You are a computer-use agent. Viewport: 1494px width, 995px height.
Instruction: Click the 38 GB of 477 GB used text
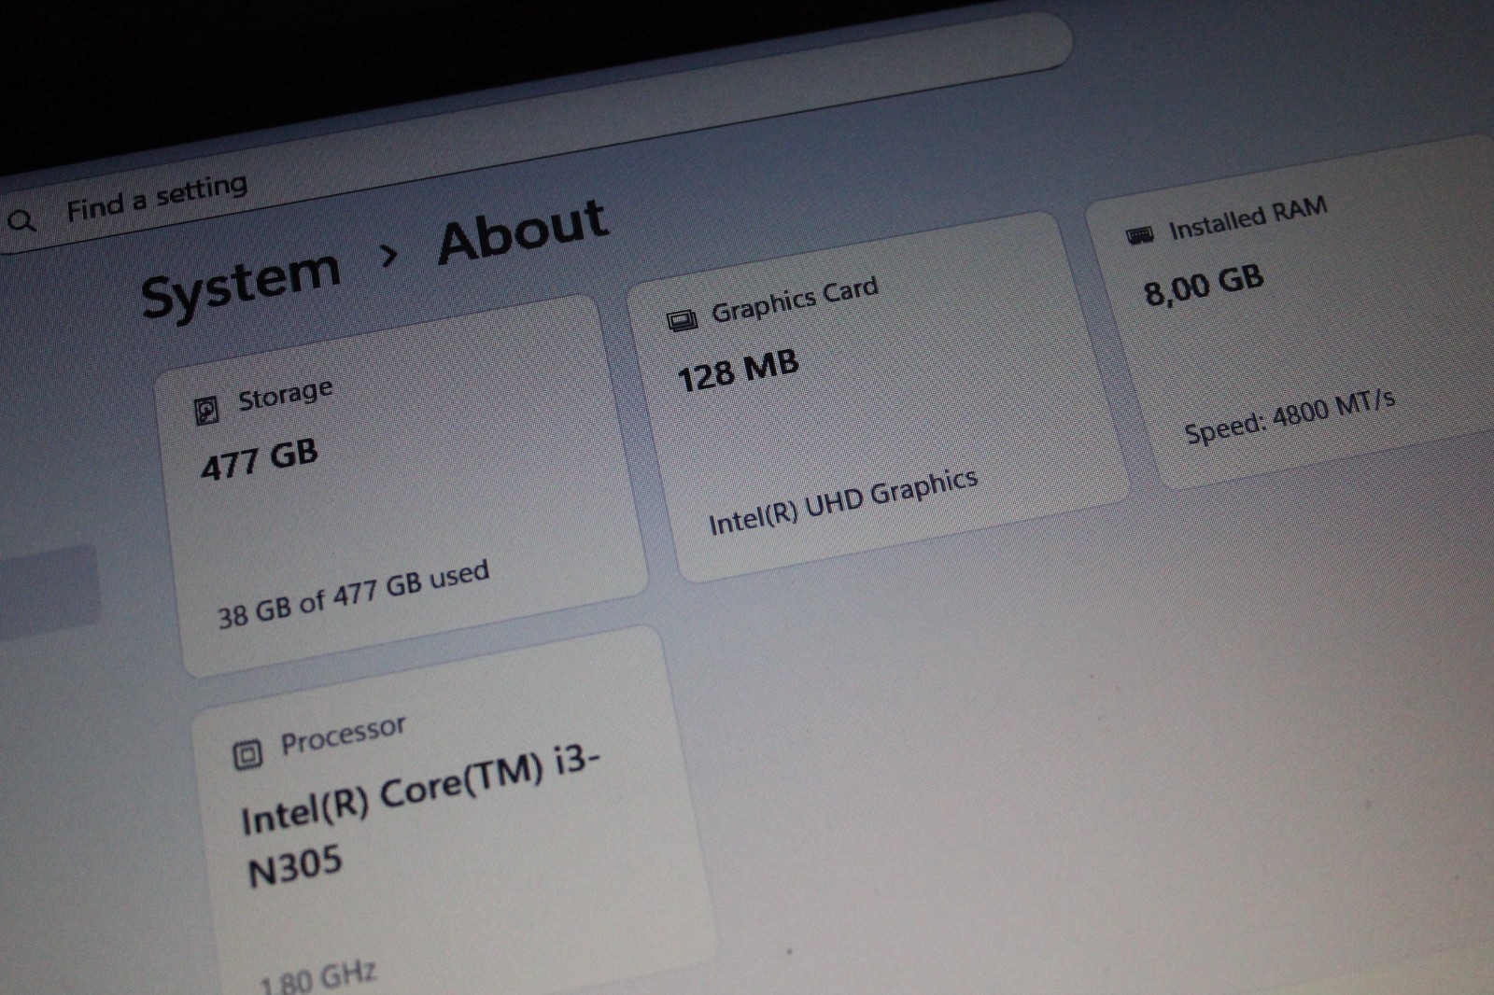[x=354, y=595]
